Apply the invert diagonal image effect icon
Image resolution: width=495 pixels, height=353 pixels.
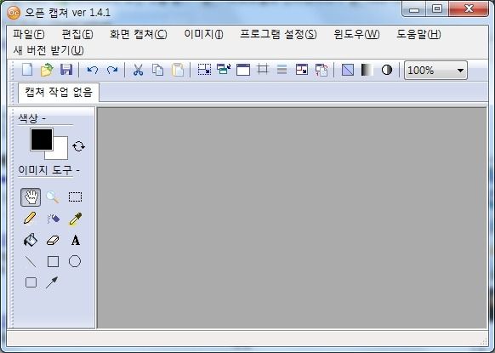coord(348,70)
